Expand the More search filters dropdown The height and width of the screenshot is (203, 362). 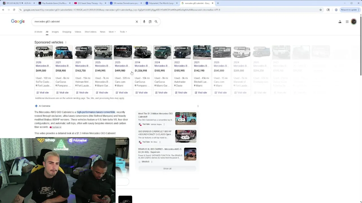112,32
